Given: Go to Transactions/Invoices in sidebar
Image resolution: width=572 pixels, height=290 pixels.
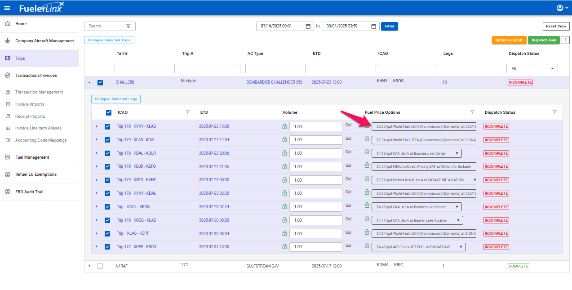Looking at the screenshot, I should [x=36, y=76].
